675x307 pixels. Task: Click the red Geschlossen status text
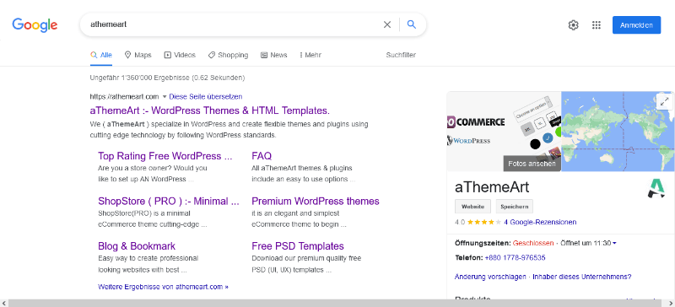click(533, 243)
